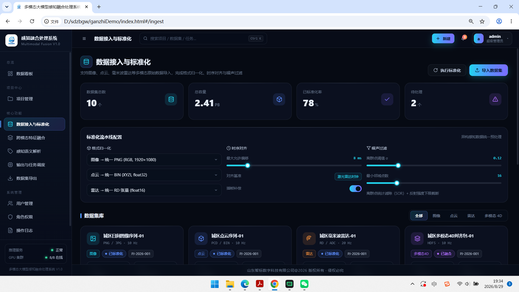
Task: Filter dataset library by 多模态 4D tab
Action: pyautogui.click(x=493, y=216)
